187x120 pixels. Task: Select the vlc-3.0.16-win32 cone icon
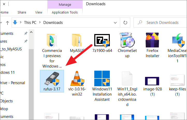(x=77, y=78)
